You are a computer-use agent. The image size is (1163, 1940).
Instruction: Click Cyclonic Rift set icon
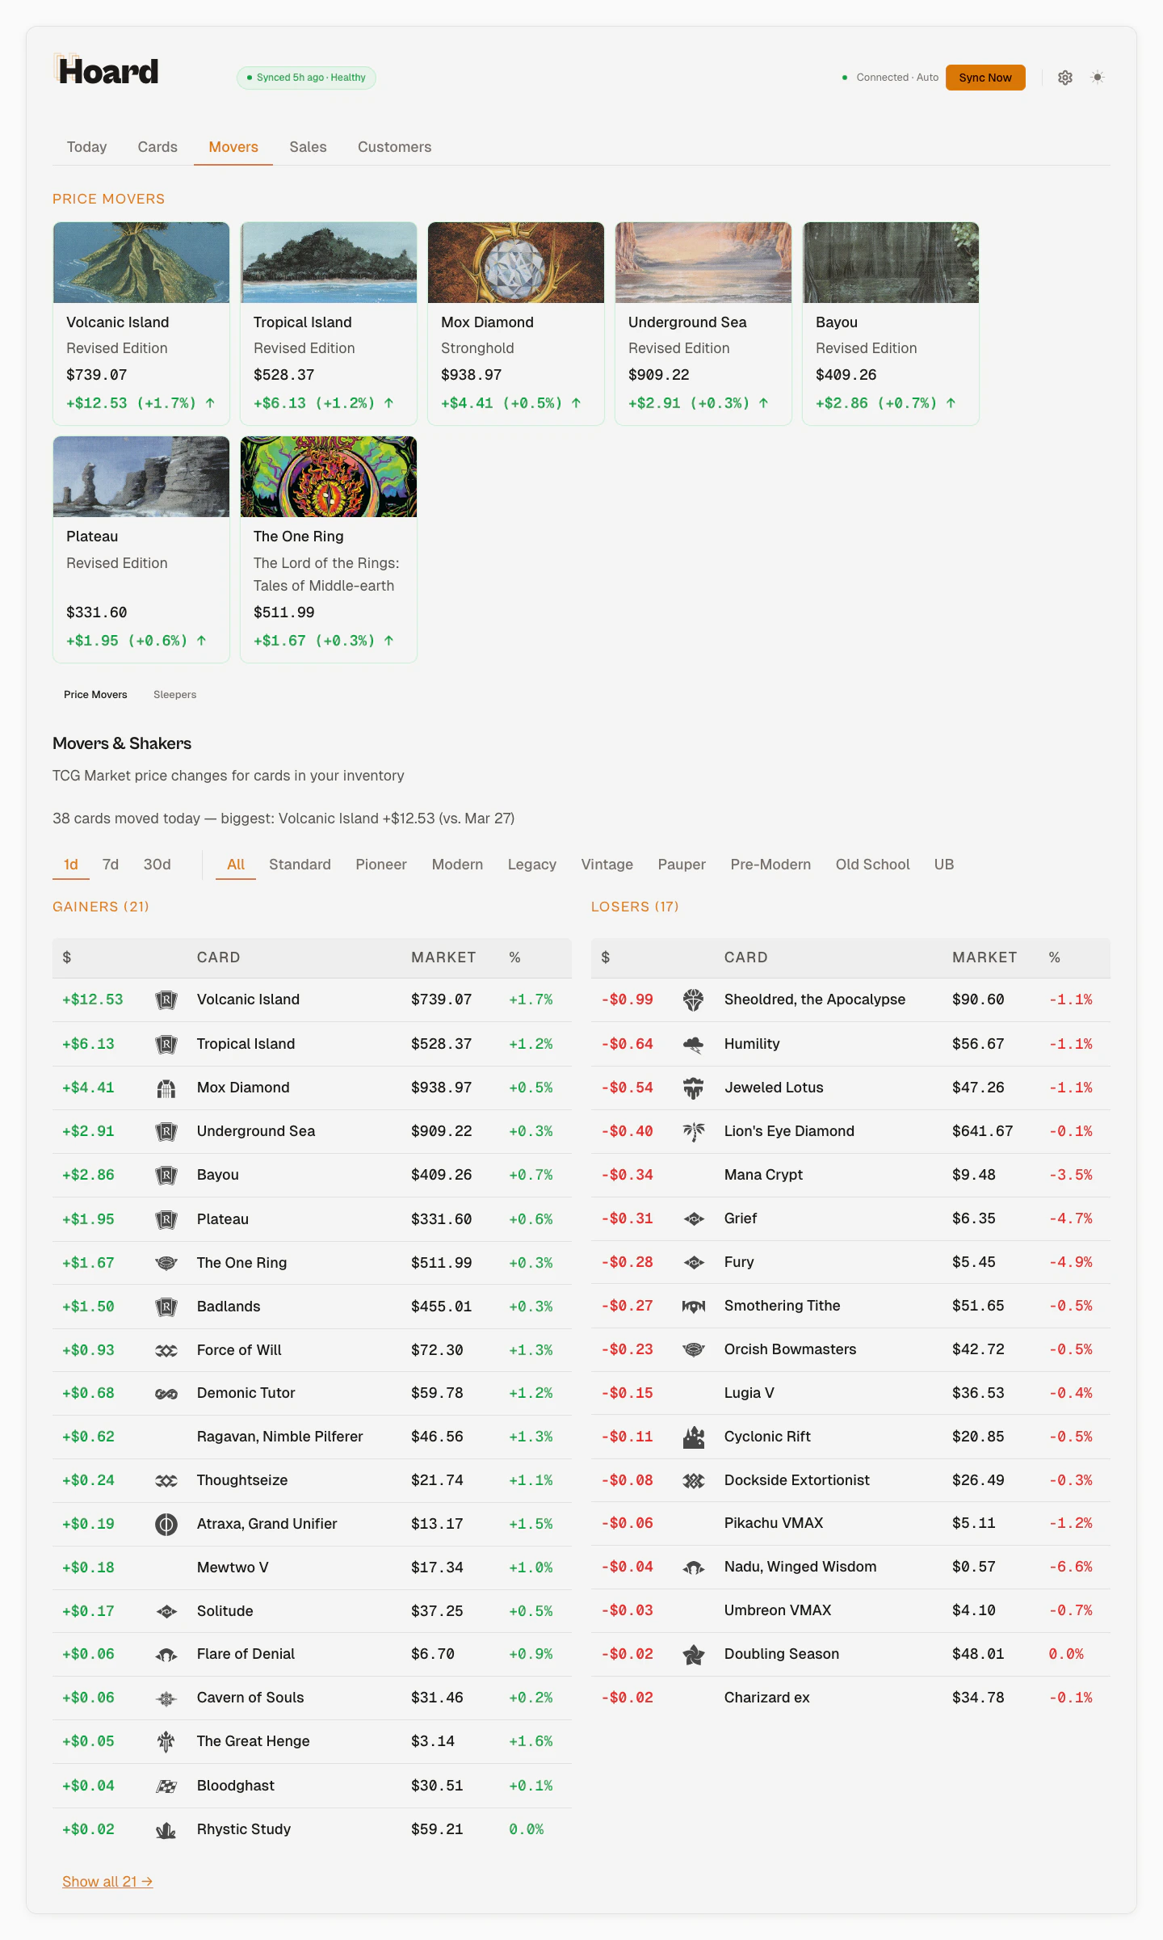point(694,1437)
